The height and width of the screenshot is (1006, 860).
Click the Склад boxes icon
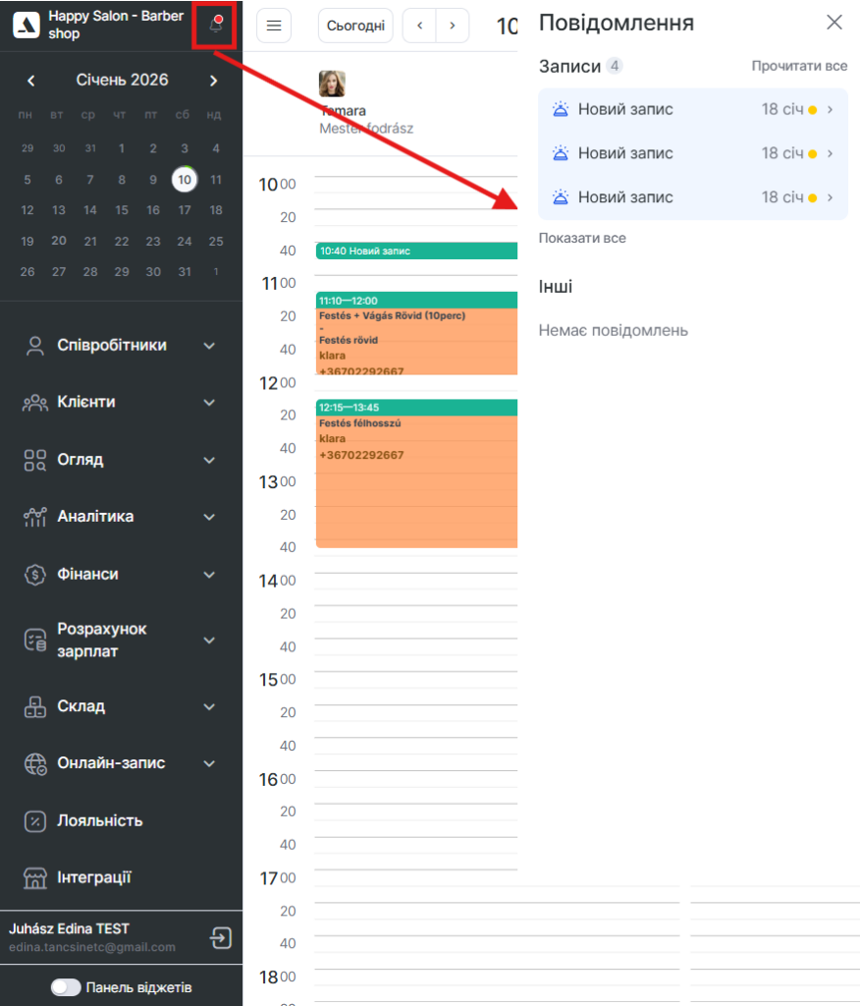tap(35, 706)
